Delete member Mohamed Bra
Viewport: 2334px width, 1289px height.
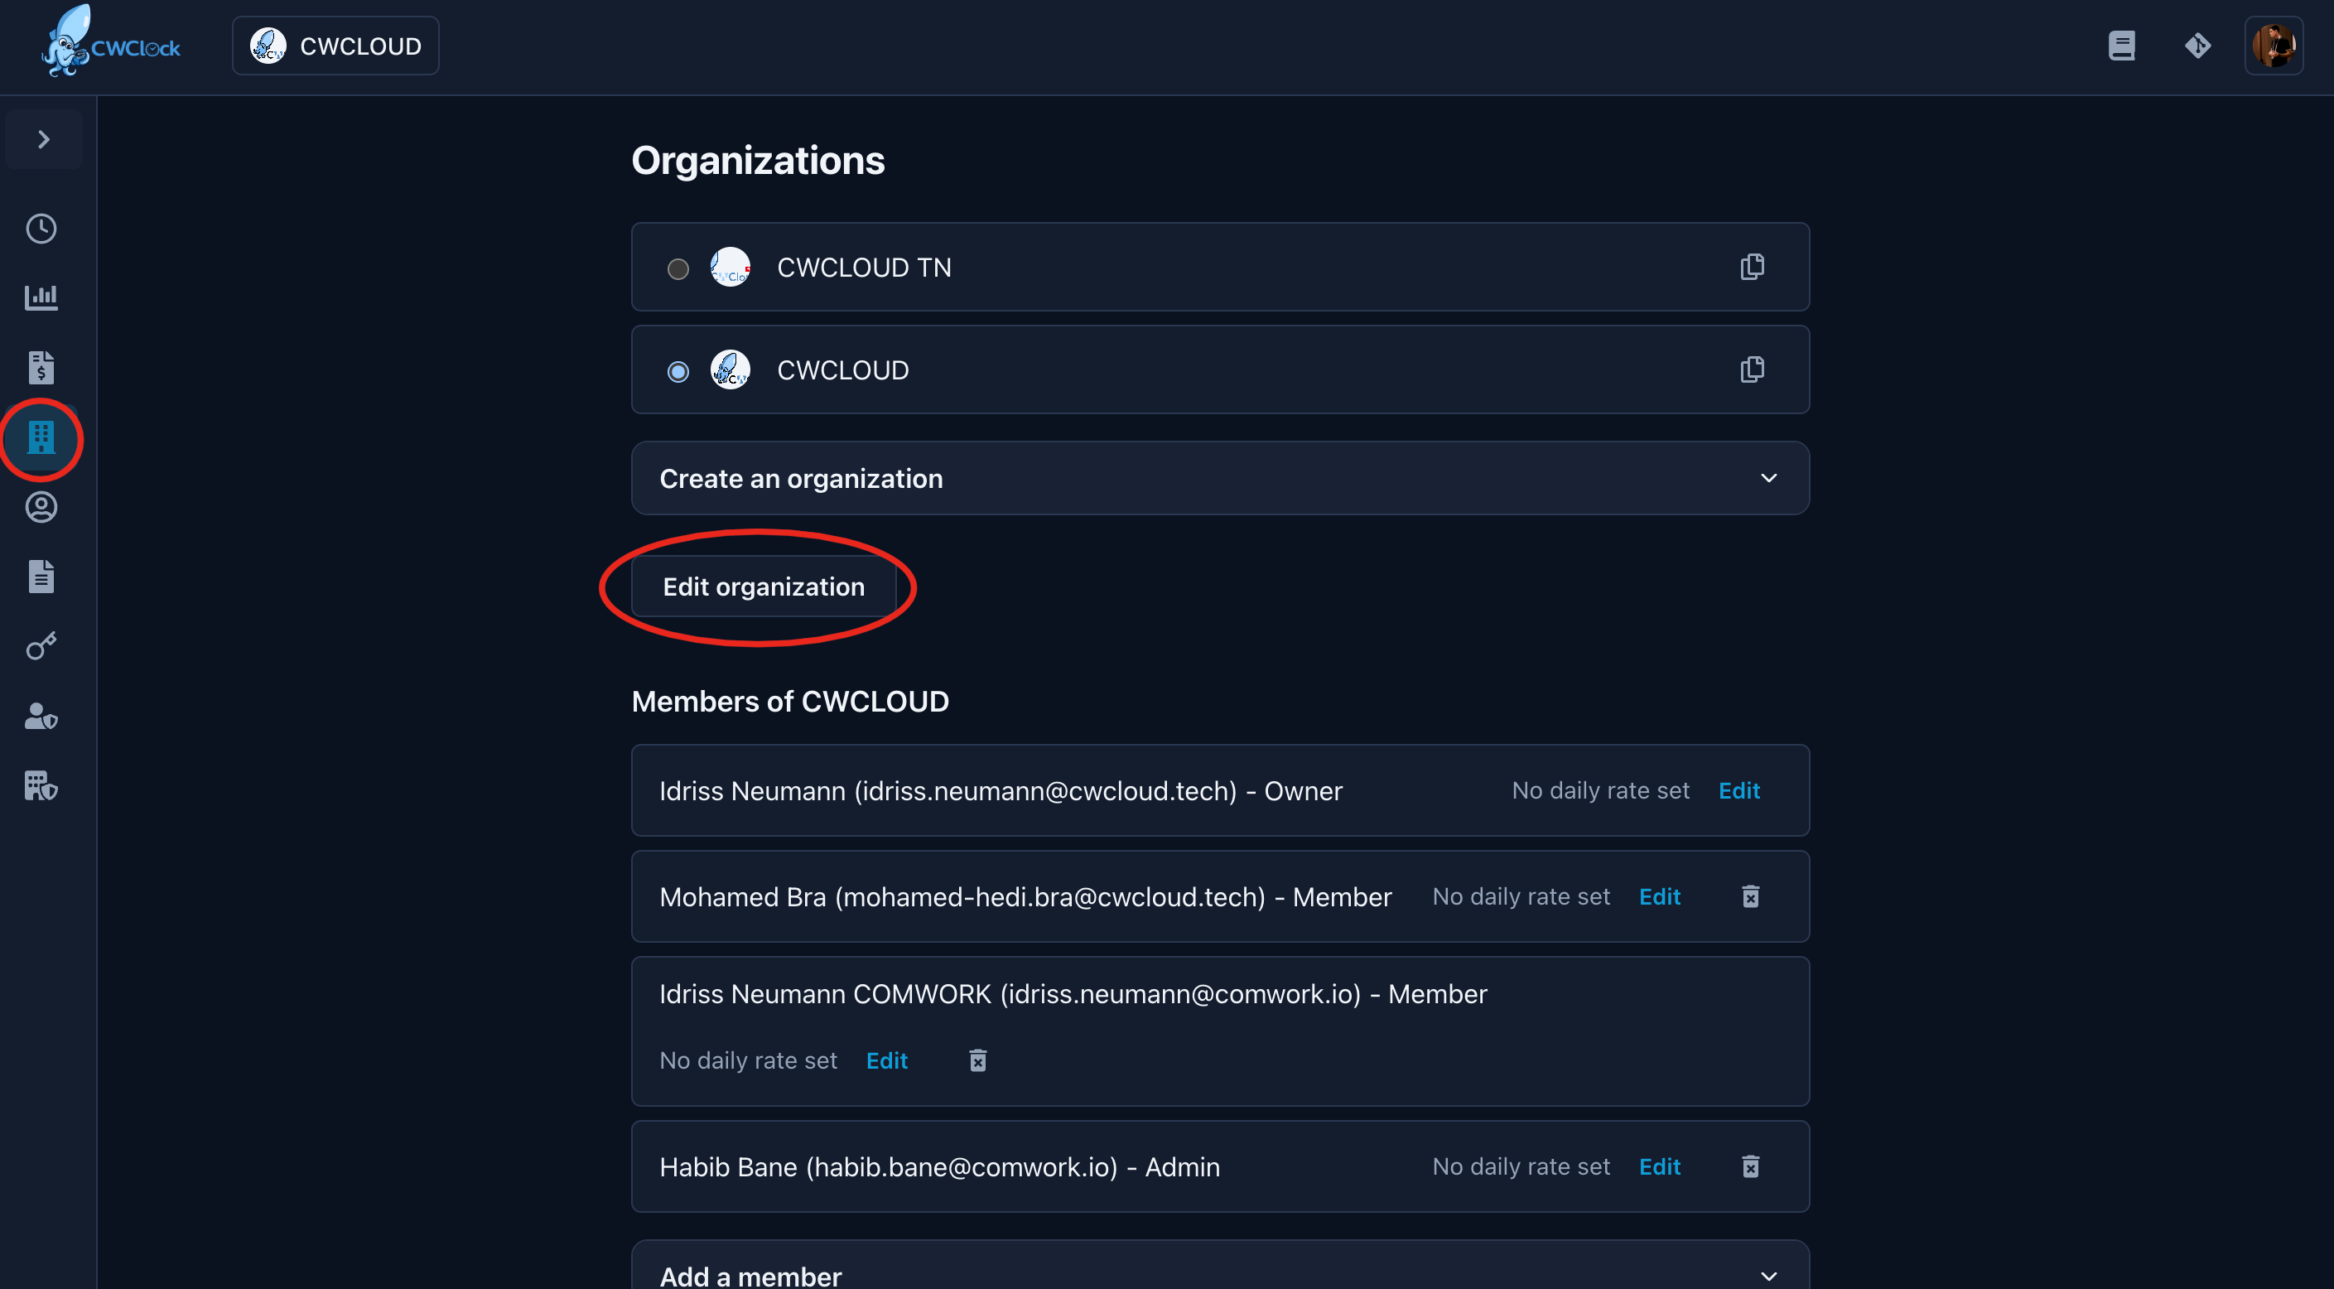pyautogui.click(x=1751, y=896)
